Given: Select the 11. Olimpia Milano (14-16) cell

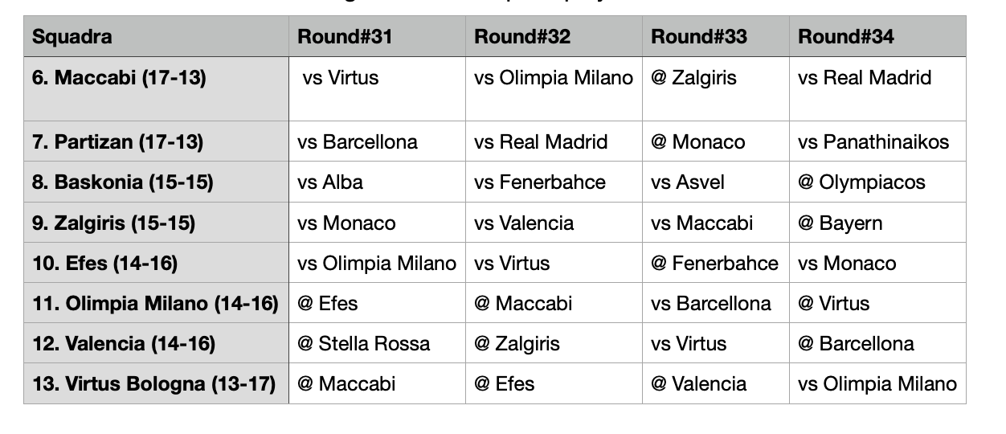Looking at the screenshot, I should point(156,303).
